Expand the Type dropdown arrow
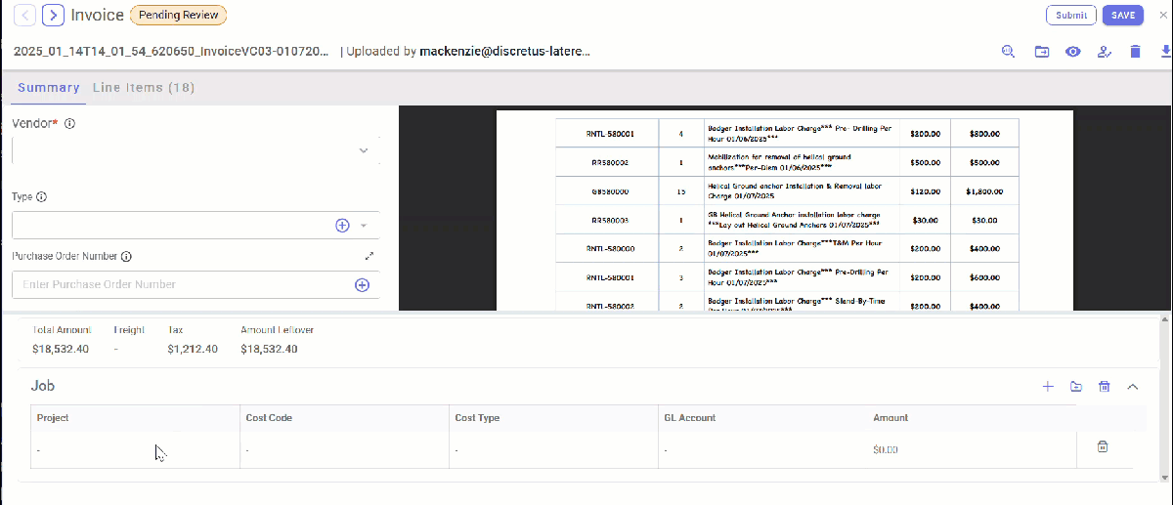This screenshot has height=505, width=1173. [x=364, y=226]
